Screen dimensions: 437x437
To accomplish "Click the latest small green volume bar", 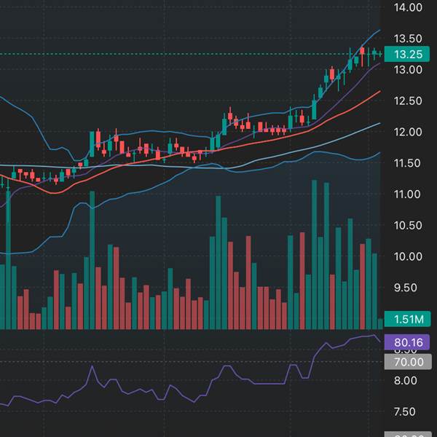I will [380, 324].
